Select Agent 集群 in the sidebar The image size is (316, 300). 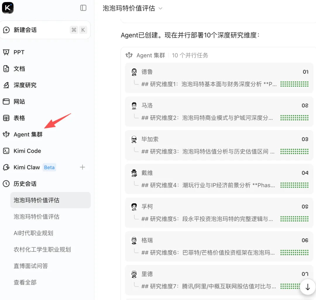[x=28, y=134]
